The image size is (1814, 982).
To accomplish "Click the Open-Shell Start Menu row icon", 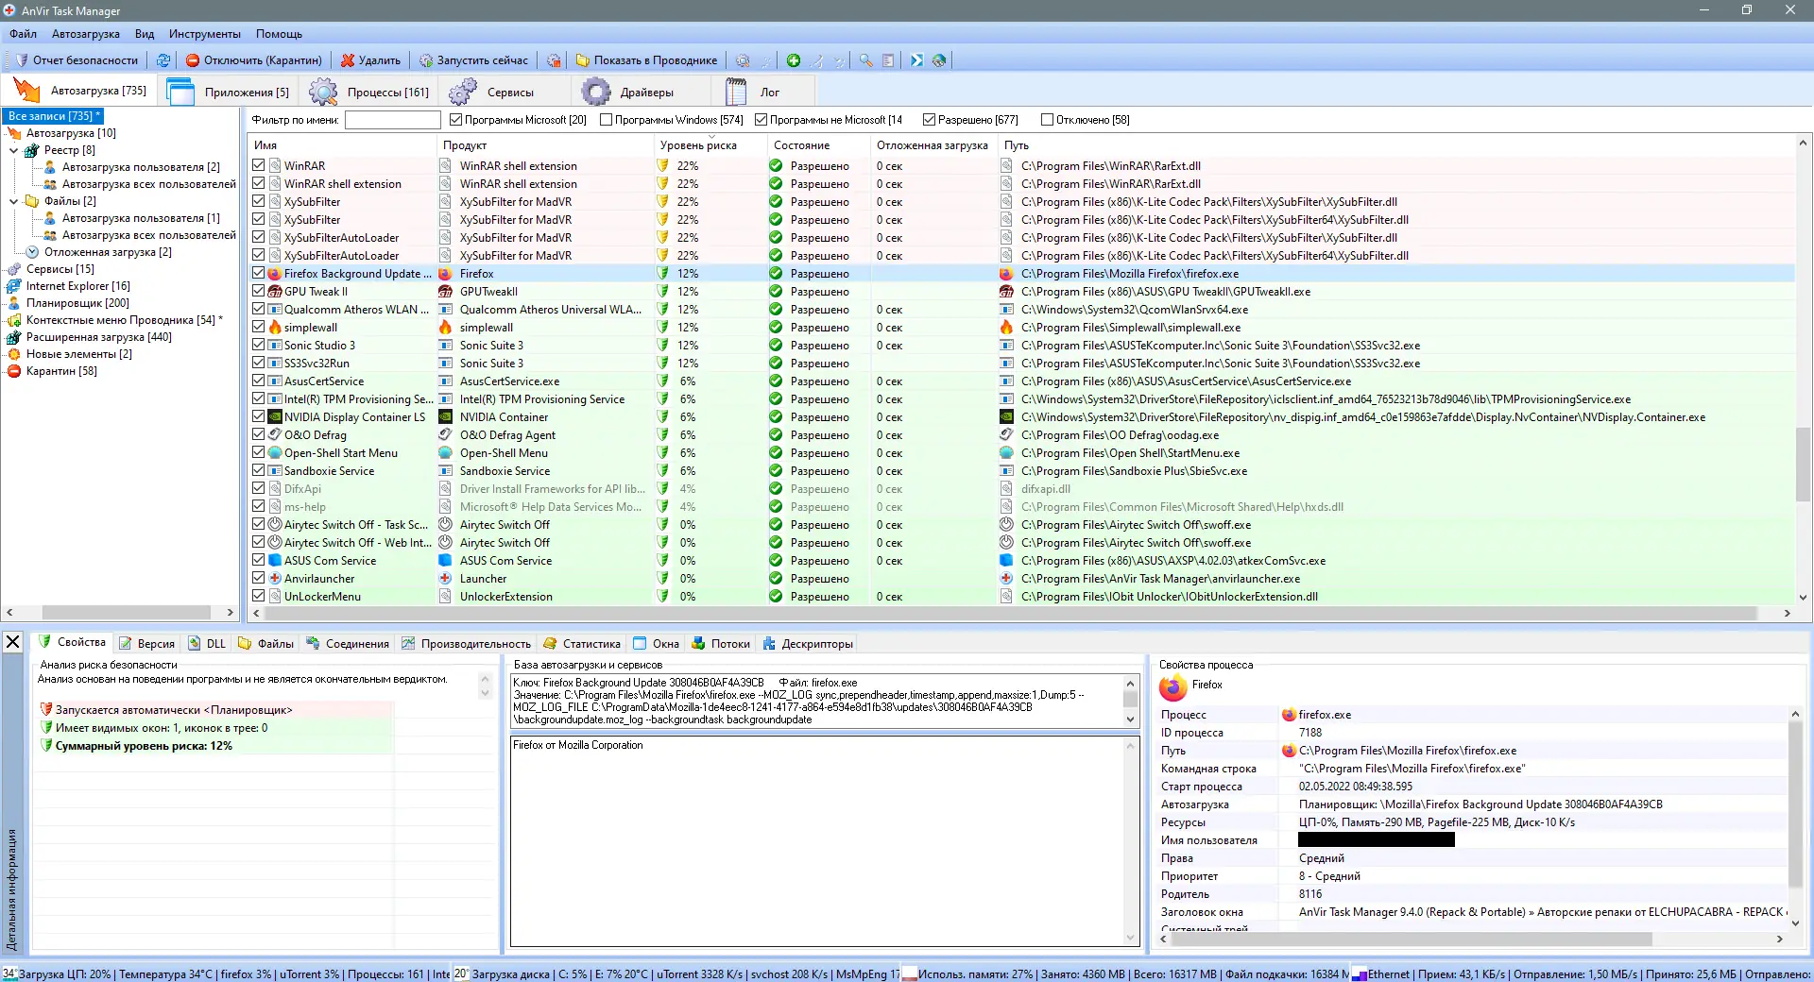I will 275,453.
